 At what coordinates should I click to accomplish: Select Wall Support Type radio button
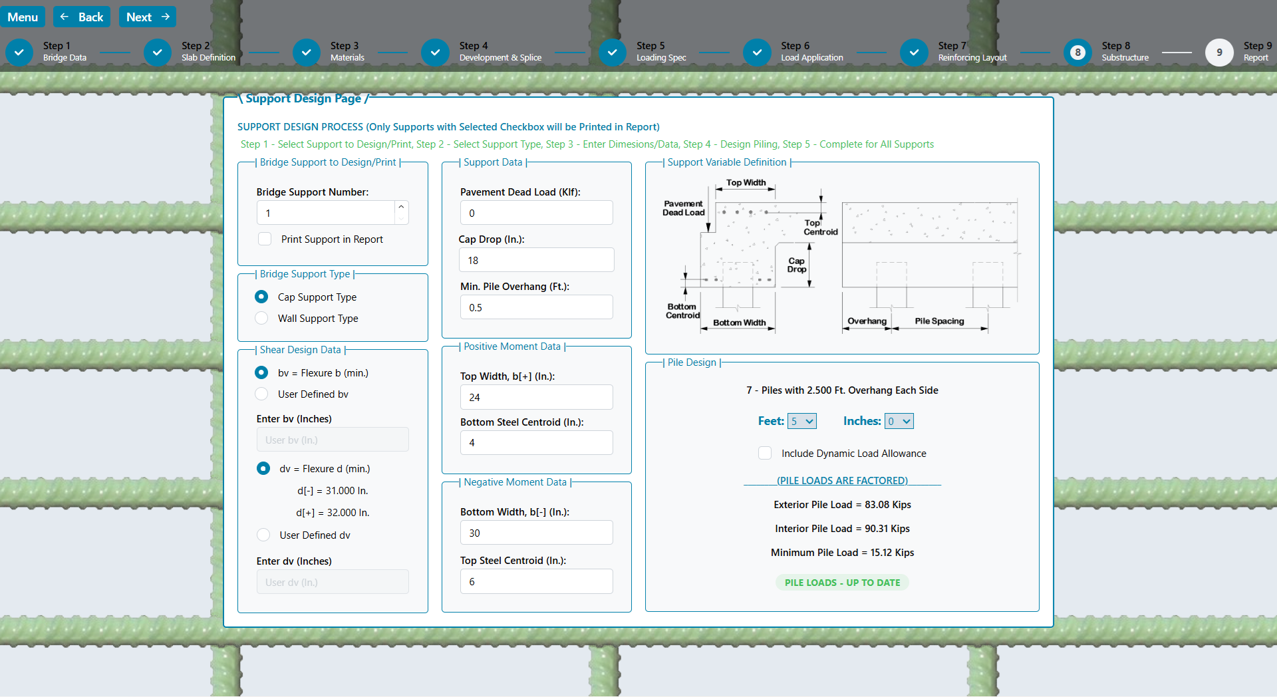point(262,319)
